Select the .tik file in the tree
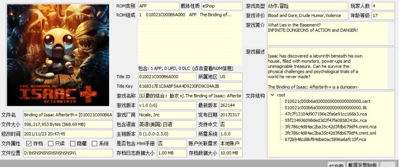Screen dimensions: 399x167 coord(326,108)
